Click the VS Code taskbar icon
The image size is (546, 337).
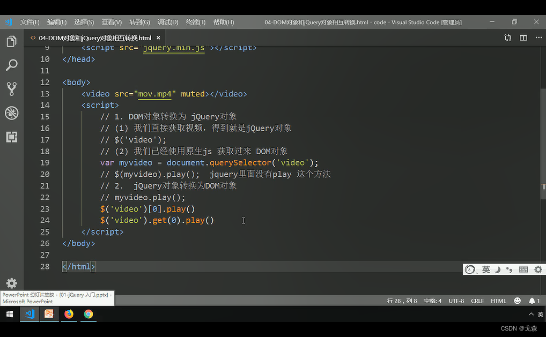(29, 314)
